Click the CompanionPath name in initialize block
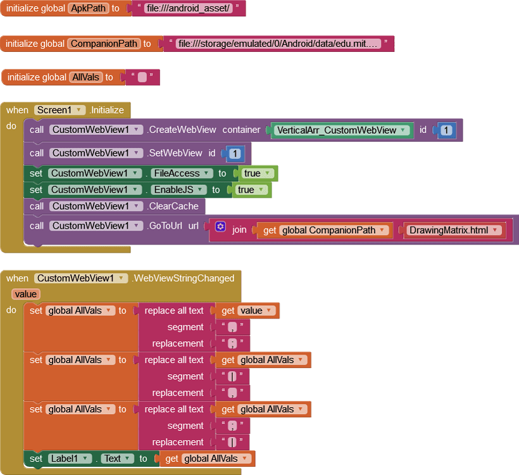The height and width of the screenshot is (475, 519). [x=104, y=44]
